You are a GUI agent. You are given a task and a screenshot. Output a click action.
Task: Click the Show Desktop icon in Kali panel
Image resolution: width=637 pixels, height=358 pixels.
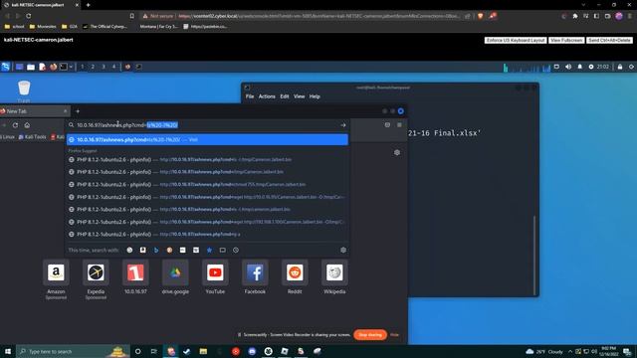(19, 67)
